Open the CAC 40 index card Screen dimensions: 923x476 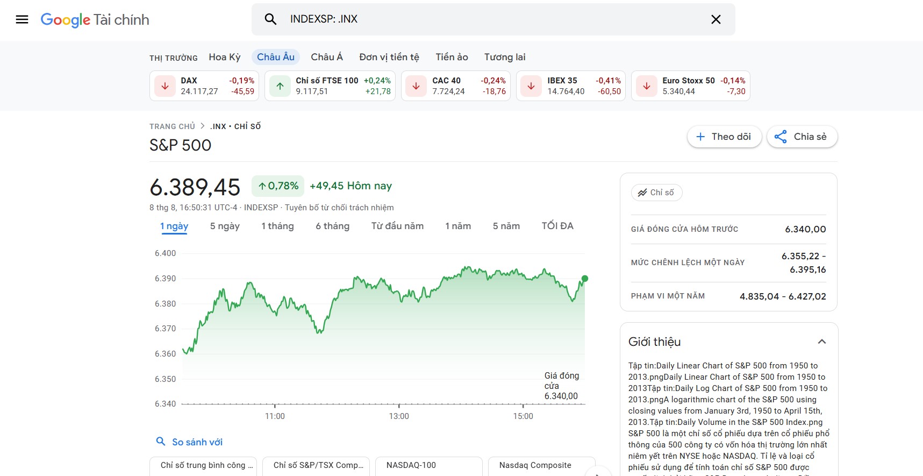pyautogui.click(x=456, y=86)
